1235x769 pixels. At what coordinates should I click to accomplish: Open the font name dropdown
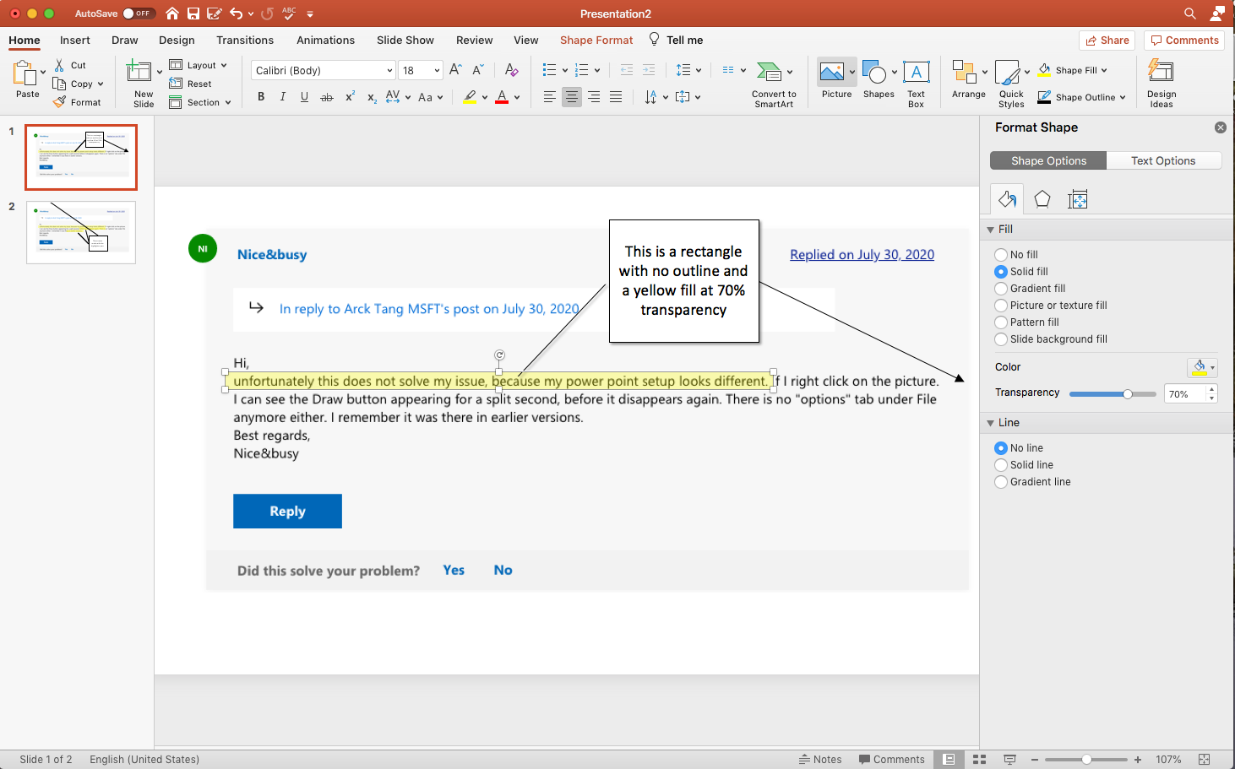pyautogui.click(x=389, y=71)
